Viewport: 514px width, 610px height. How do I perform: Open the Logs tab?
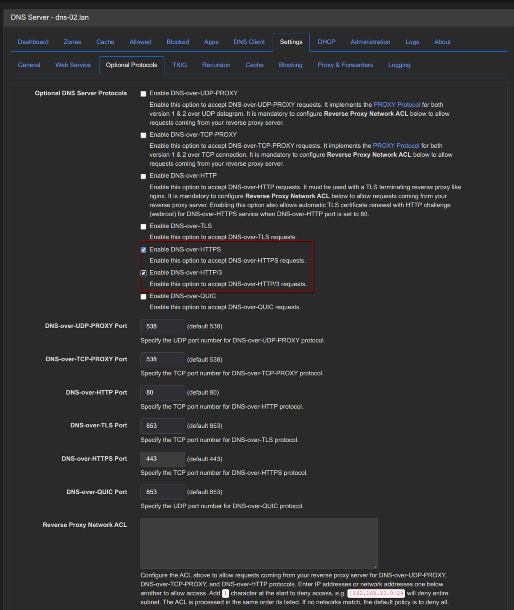[412, 42]
